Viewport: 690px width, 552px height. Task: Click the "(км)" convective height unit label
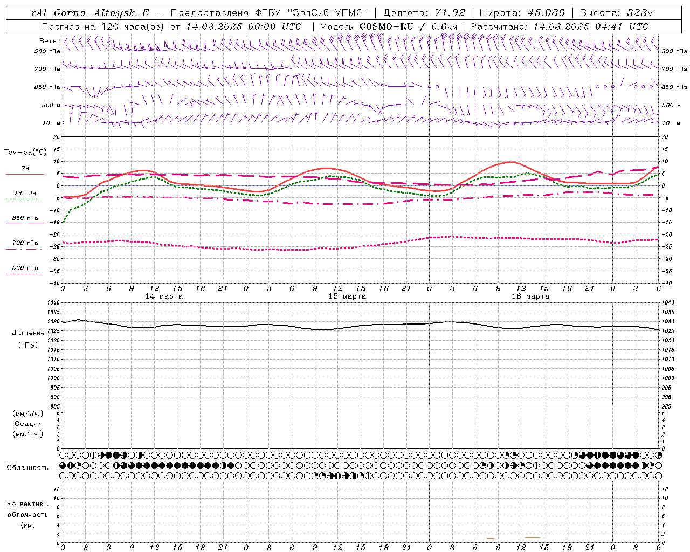tap(27, 525)
